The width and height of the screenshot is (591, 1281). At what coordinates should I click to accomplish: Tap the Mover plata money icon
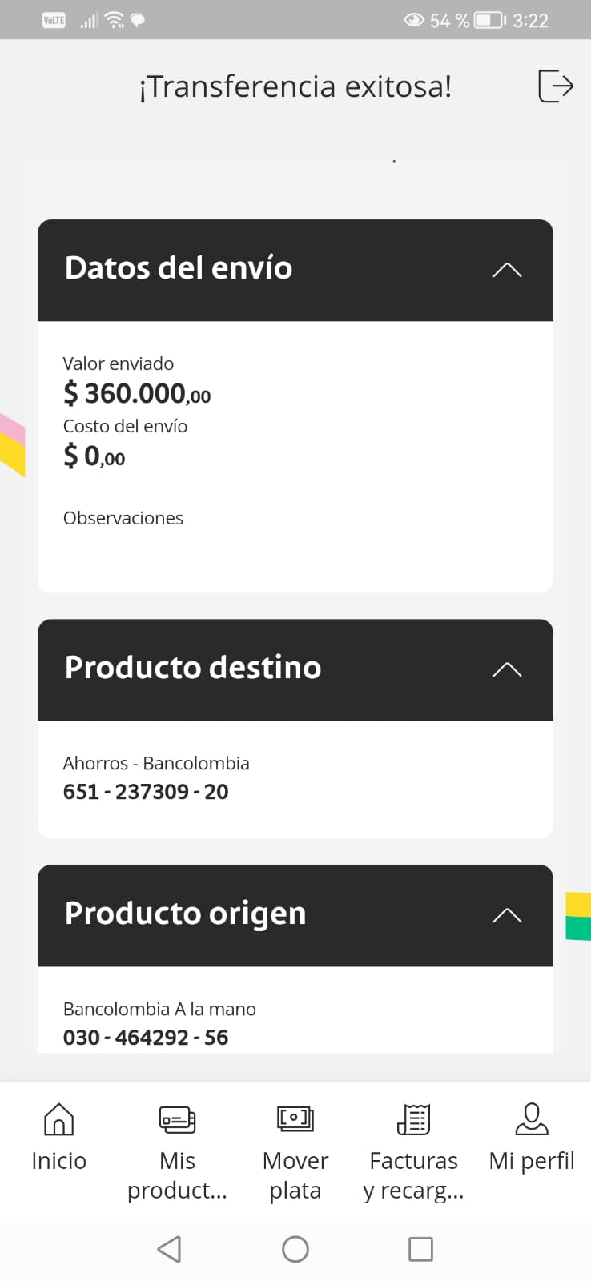pos(295,1118)
